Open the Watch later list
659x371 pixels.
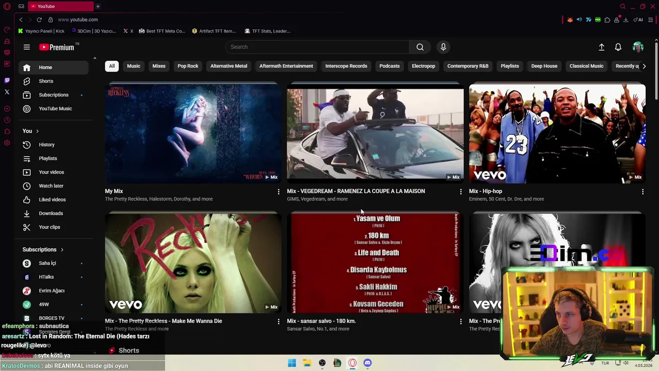coord(53,186)
